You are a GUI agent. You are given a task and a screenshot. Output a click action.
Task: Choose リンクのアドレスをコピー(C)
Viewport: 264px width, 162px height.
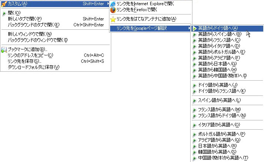55,55
